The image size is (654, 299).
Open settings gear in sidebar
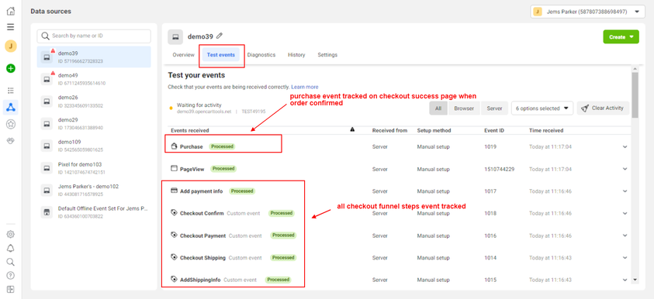(11, 235)
